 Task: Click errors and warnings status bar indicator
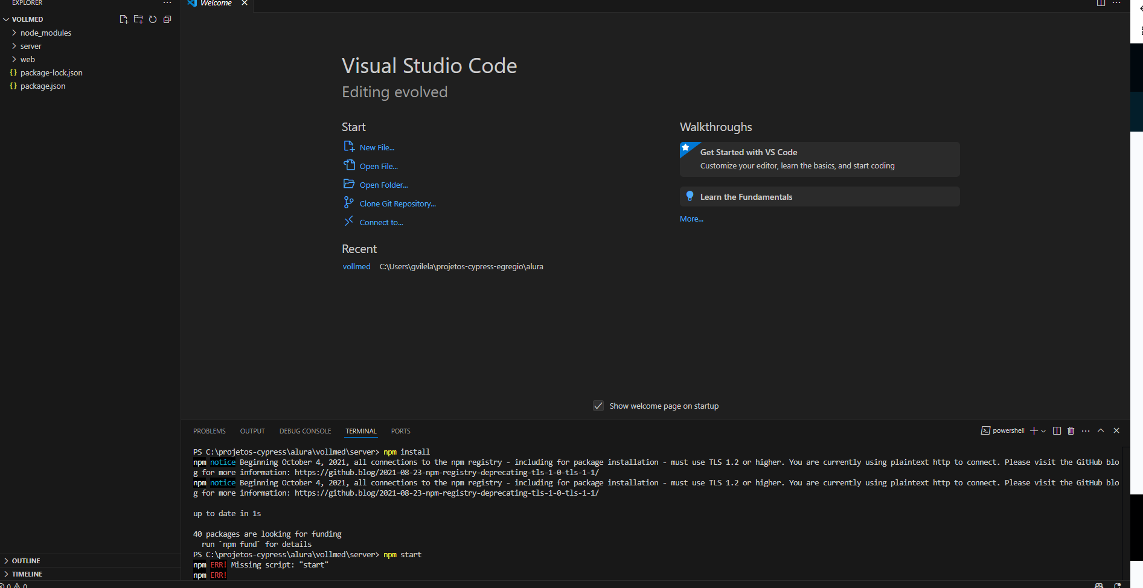coord(14,585)
